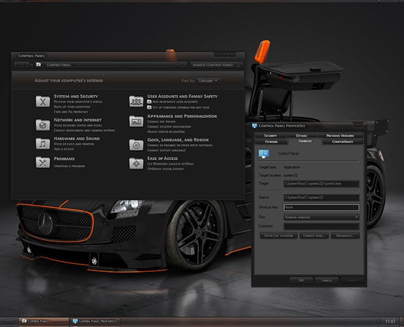
Task: Focus the Search Control Panel box
Action: pyautogui.click(x=216, y=65)
